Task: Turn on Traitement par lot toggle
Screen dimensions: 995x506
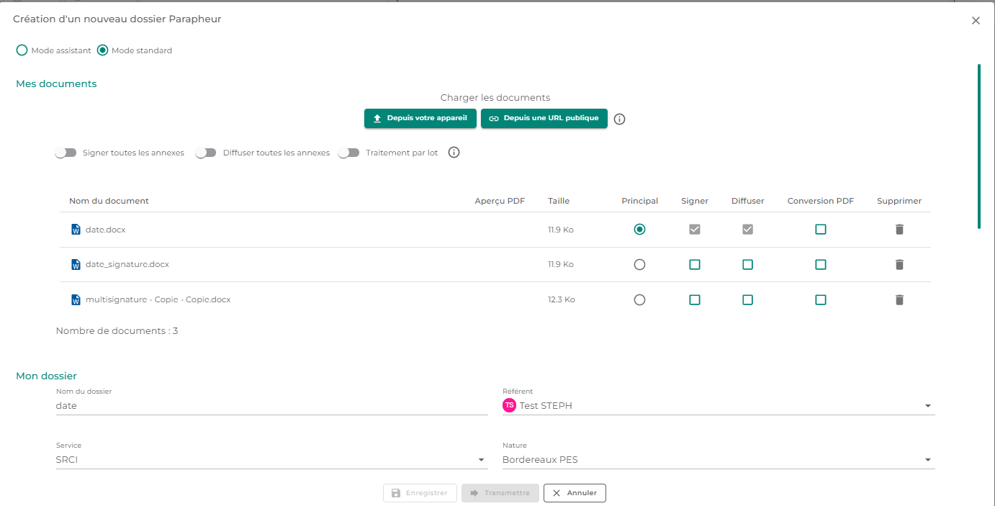Action: point(348,153)
